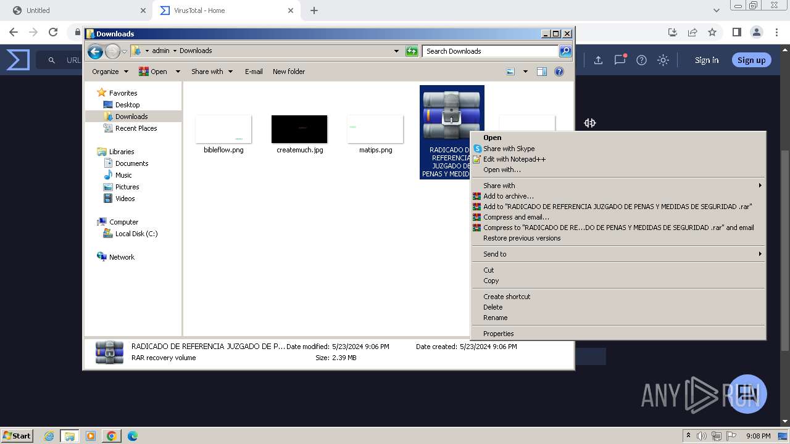This screenshot has width=790, height=444.
Task: Toggle the VirusTotal light/dark theme icon
Action: click(x=663, y=60)
